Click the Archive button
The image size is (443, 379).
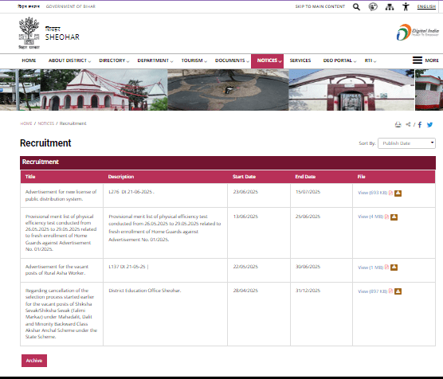(34, 361)
